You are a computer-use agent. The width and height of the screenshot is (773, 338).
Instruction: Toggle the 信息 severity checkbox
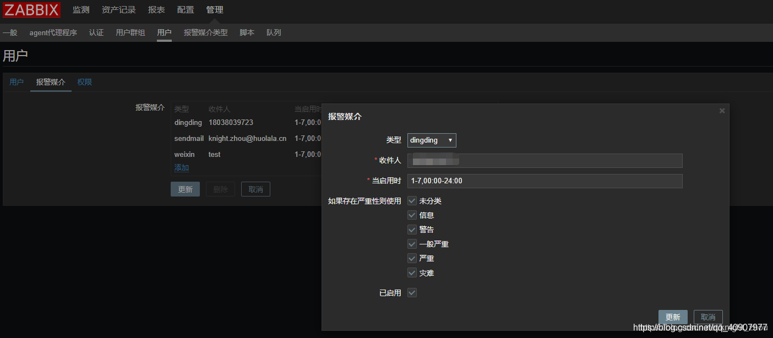(412, 215)
